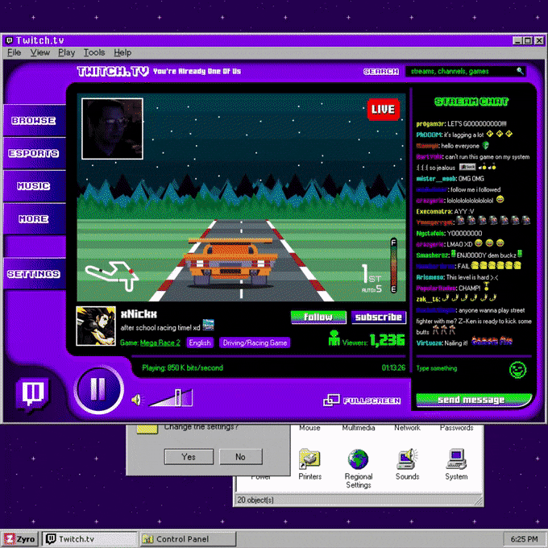548x548 pixels.
Task: Click the Twitch logo icon at bottom-left
Action: click(x=33, y=395)
